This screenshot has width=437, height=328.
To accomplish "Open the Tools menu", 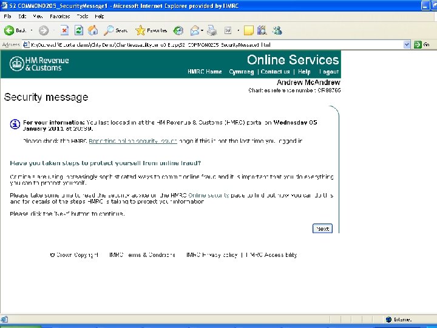I will tap(82, 16).
